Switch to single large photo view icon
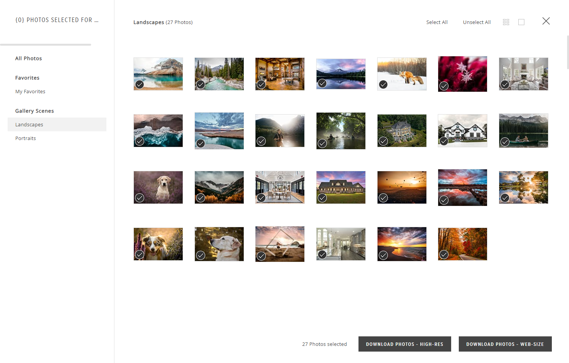Image resolution: width=569 pixels, height=363 pixels. click(521, 22)
